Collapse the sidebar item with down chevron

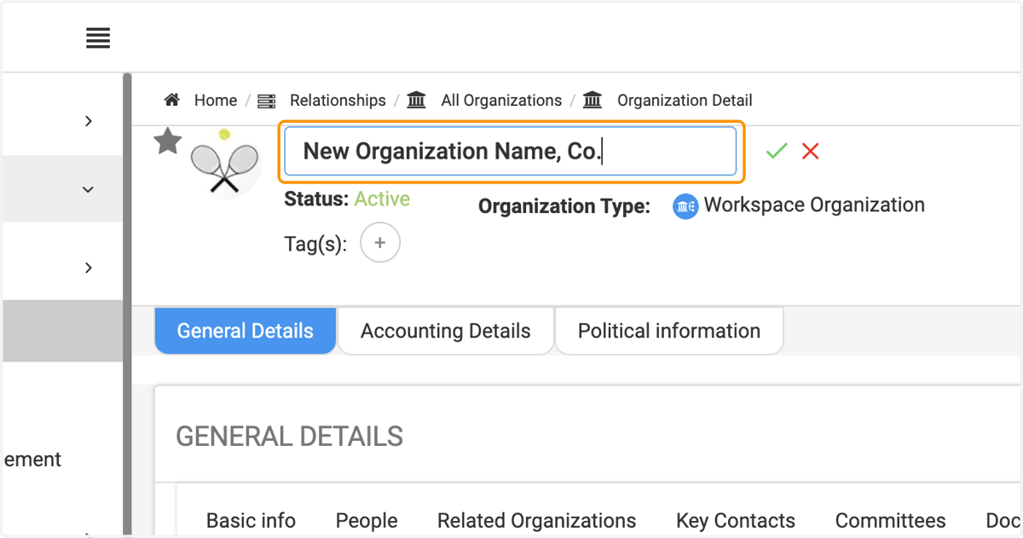[x=88, y=189]
